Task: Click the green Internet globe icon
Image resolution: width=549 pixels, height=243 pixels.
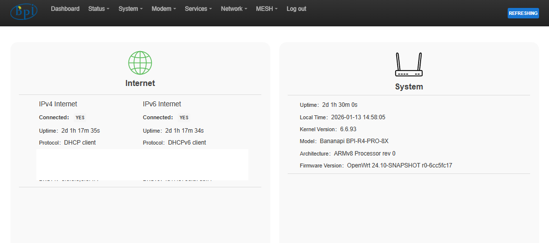Action: 140,63
